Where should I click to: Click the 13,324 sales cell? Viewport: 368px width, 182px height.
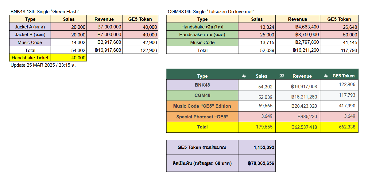(257, 27)
